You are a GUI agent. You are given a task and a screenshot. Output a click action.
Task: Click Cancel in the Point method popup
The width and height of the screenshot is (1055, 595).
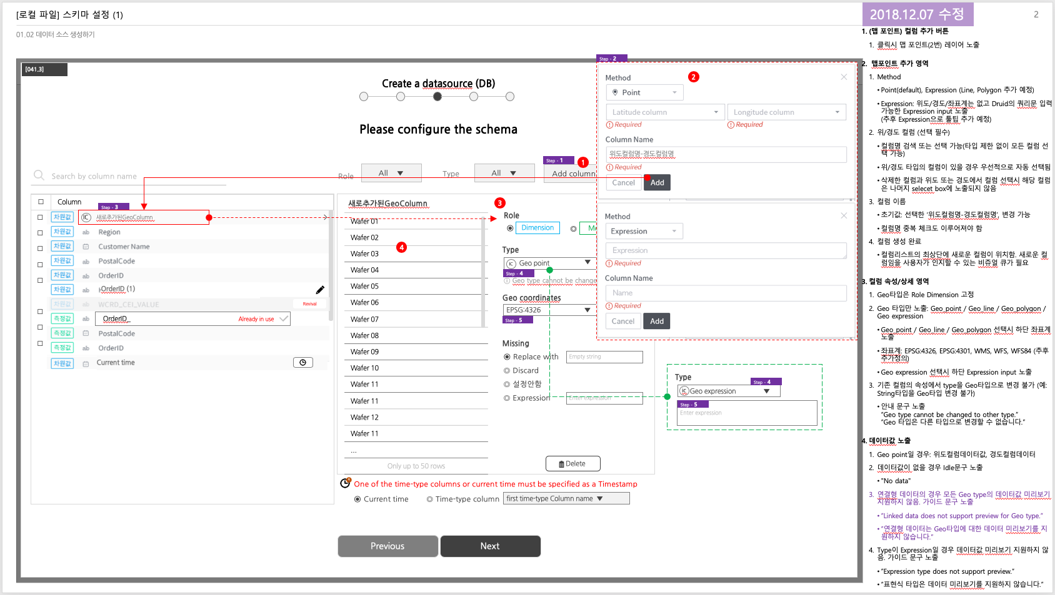tap(623, 182)
